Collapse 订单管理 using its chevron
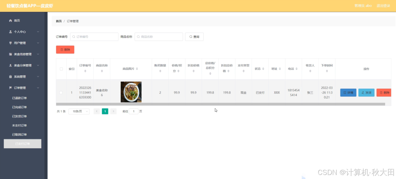Screen dimensions: 396x179 pos(38,88)
